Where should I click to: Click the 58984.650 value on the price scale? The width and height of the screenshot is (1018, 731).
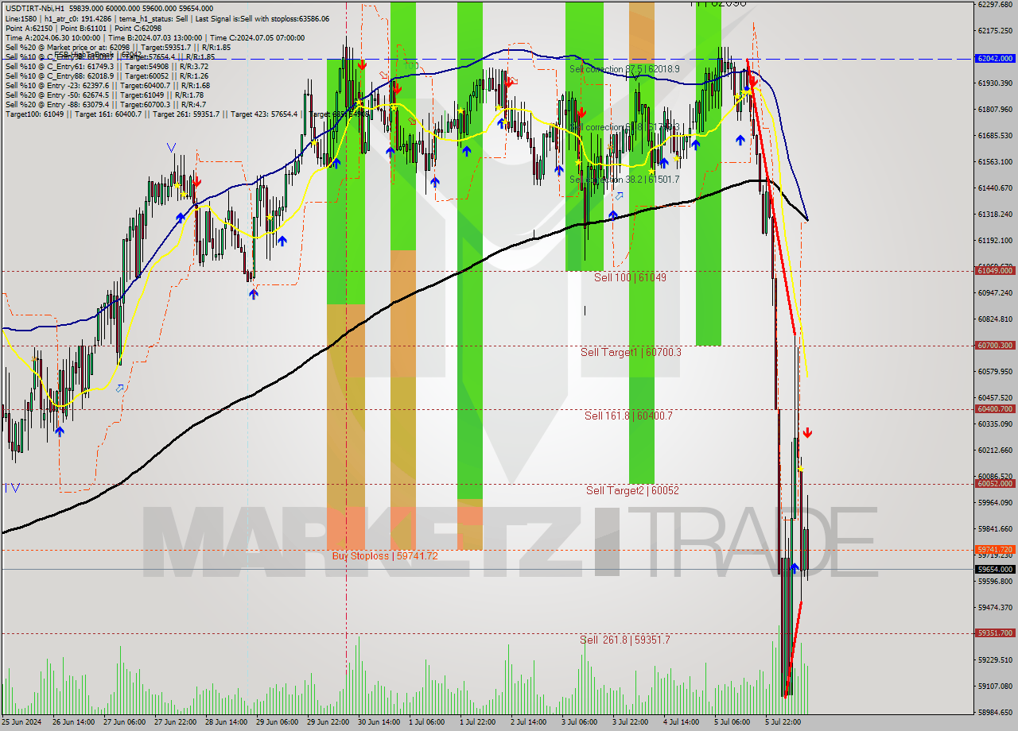(x=995, y=712)
